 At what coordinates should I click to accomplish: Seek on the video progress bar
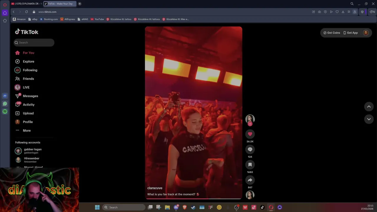(194, 199)
